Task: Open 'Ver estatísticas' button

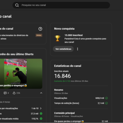Action: click(63, 49)
